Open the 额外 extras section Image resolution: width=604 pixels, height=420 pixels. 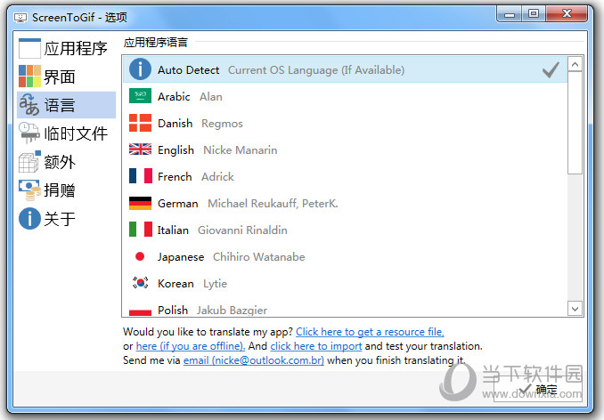coord(66,162)
